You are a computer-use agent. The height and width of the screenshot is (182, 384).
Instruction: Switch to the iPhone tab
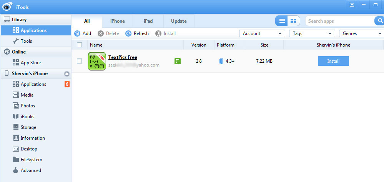click(x=118, y=21)
